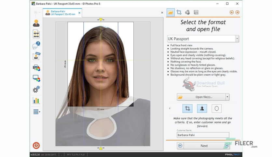272x157 pixels.
Task: Toggle the head silhouette guide button
Action: (202, 109)
